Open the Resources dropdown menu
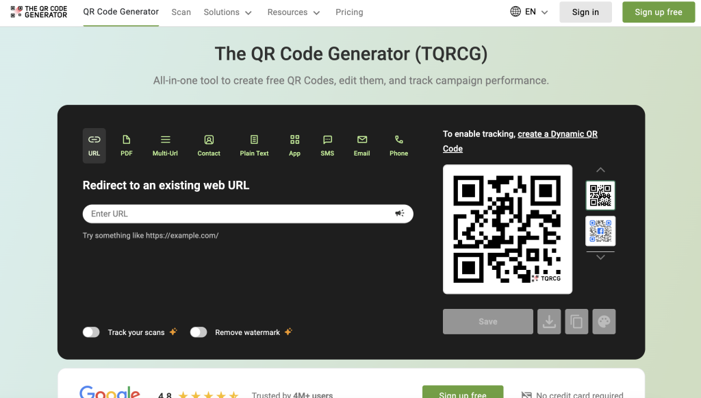 (x=294, y=12)
